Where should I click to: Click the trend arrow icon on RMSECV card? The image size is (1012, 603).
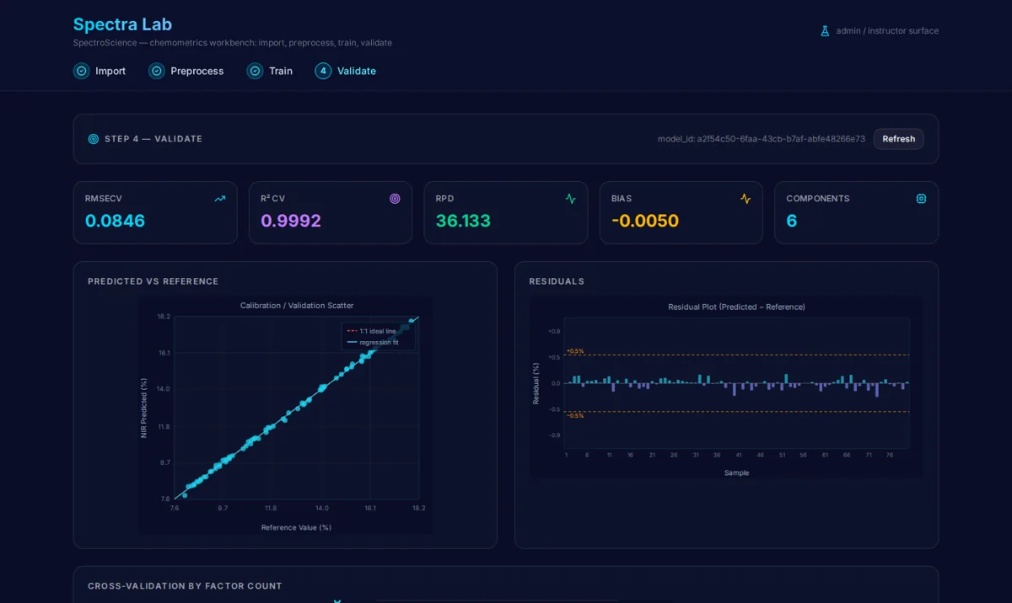point(220,199)
